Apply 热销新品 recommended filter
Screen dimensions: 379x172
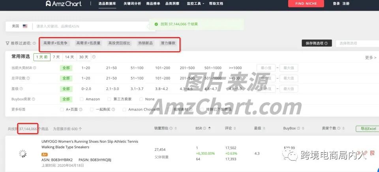point(145,43)
